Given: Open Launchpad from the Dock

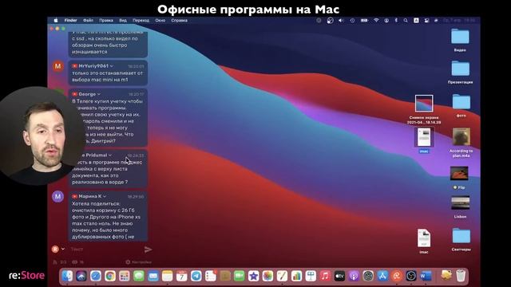Looking at the screenshot, I should 125,277.
